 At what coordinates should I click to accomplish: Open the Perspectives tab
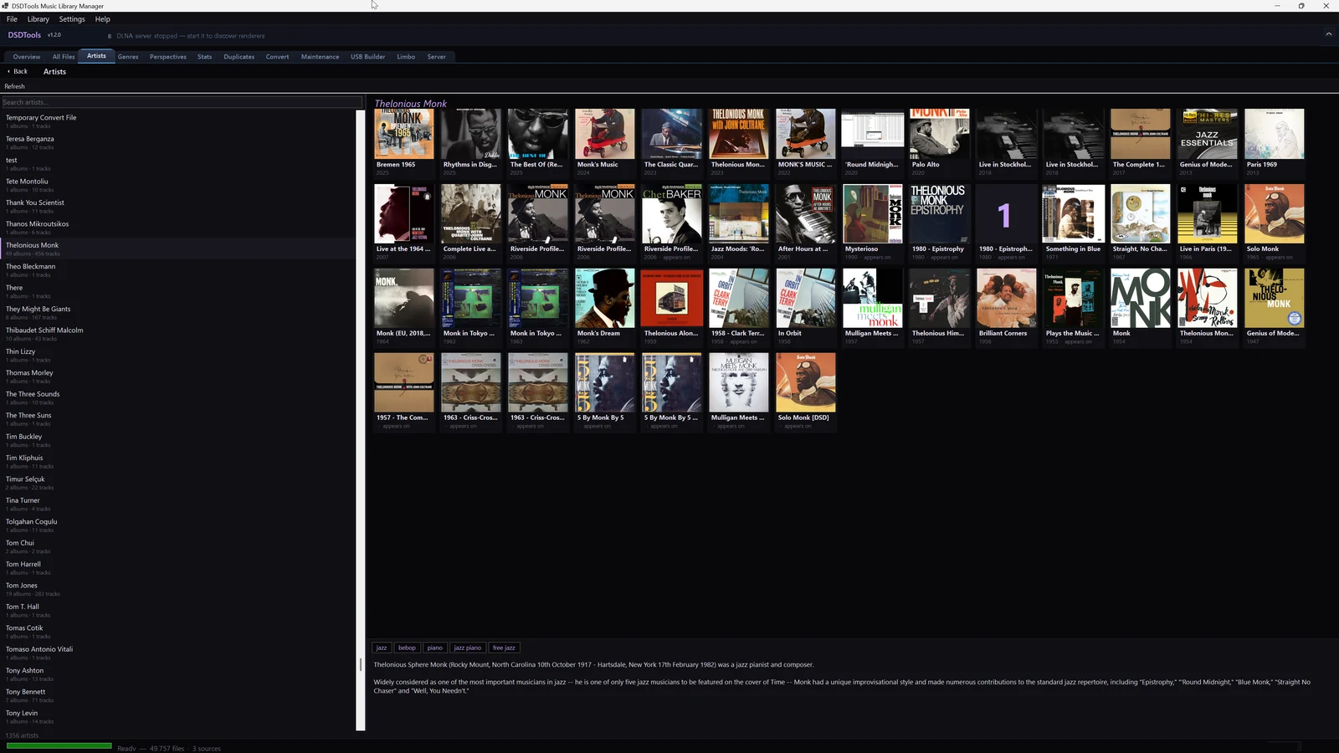[x=168, y=57]
